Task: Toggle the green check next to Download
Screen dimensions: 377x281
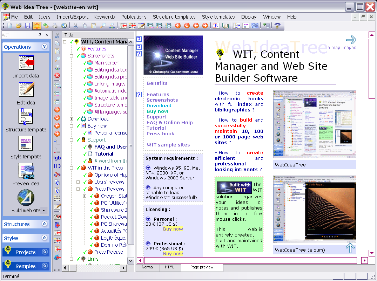Action: coord(78,119)
